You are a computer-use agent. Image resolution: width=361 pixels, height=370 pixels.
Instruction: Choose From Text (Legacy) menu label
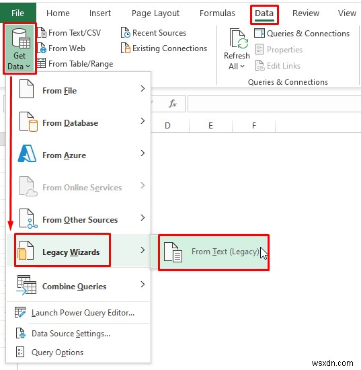click(x=225, y=252)
